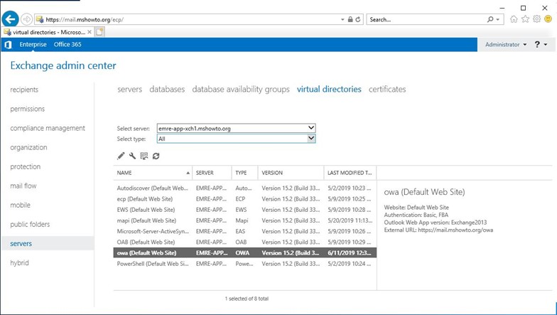
Task: Expand the Select server dropdown
Action: click(311, 128)
